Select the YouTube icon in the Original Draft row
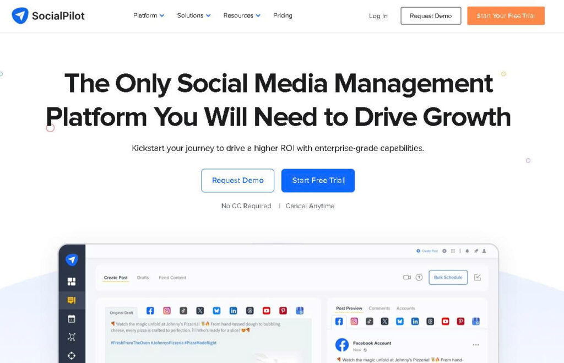 [267, 311]
